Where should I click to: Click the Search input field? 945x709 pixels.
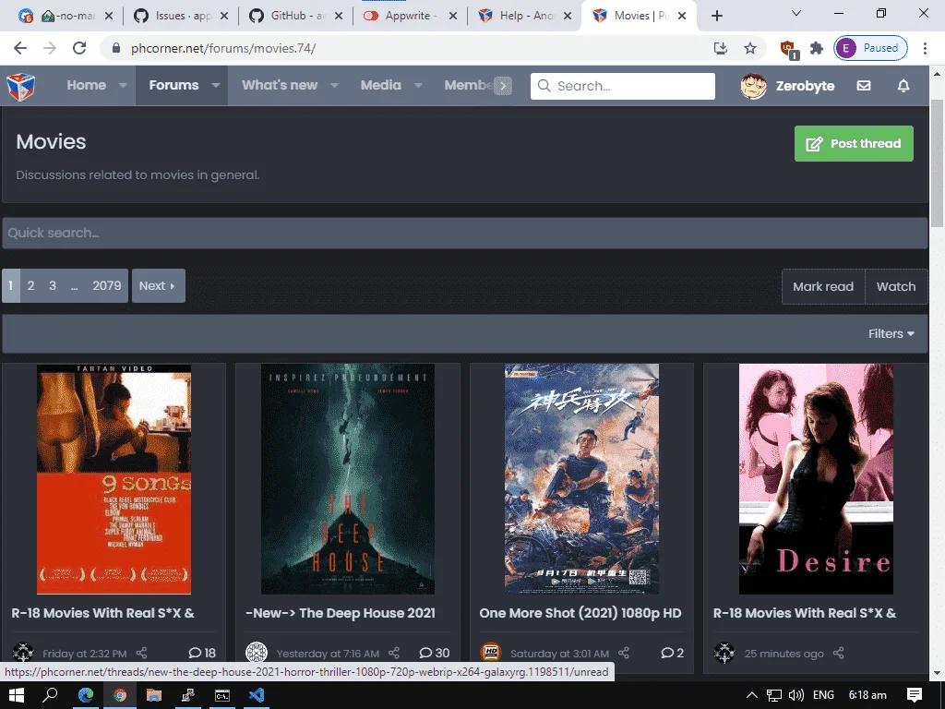[623, 86]
